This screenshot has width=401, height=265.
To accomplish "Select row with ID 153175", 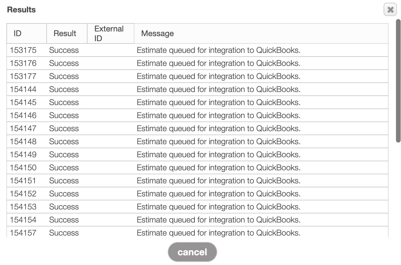I will point(23,50).
